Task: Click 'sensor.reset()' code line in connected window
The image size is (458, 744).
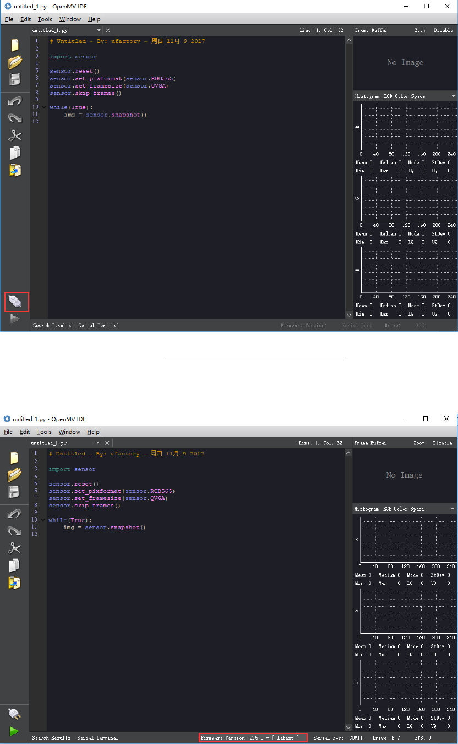Action: (73, 484)
